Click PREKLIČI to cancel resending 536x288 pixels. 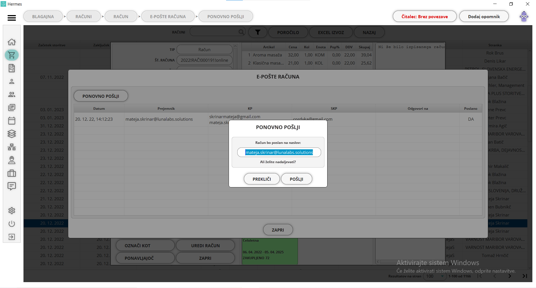(262, 179)
